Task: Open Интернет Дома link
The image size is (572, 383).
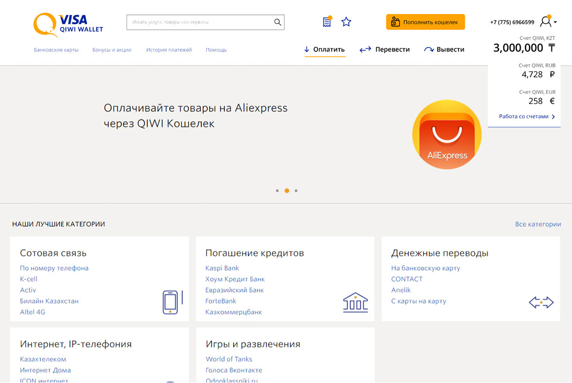Action: (45, 370)
